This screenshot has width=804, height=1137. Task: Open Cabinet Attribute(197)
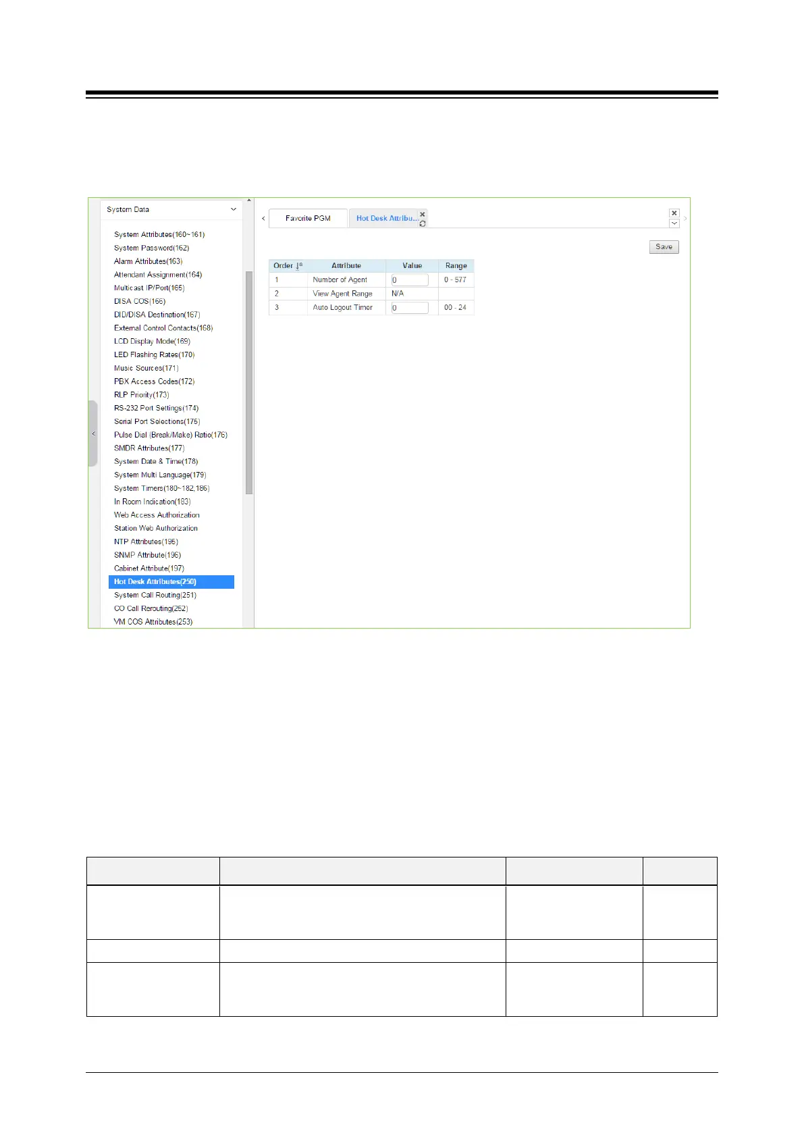(x=149, y=568)
